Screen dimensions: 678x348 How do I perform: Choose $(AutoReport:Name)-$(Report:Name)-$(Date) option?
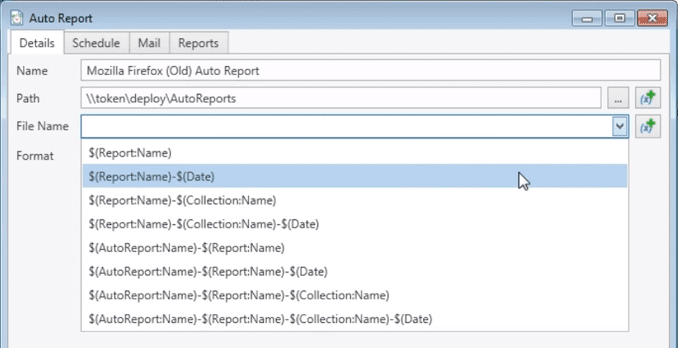tap(354, 271)
